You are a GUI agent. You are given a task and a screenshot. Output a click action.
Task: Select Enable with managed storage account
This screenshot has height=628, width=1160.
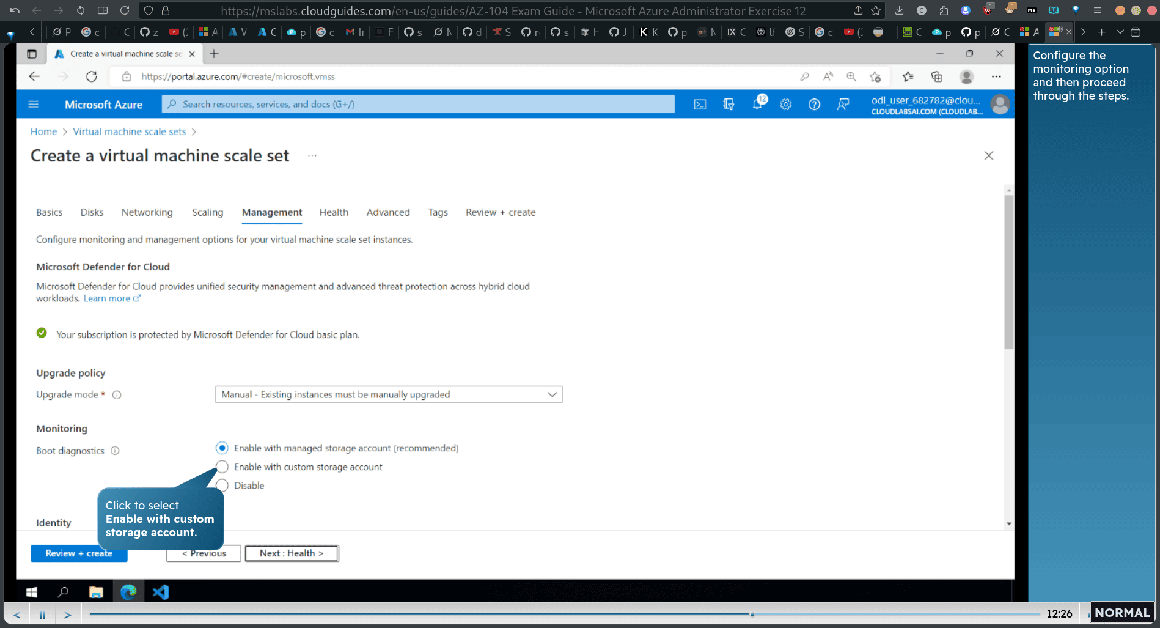(x=222, y=448)
